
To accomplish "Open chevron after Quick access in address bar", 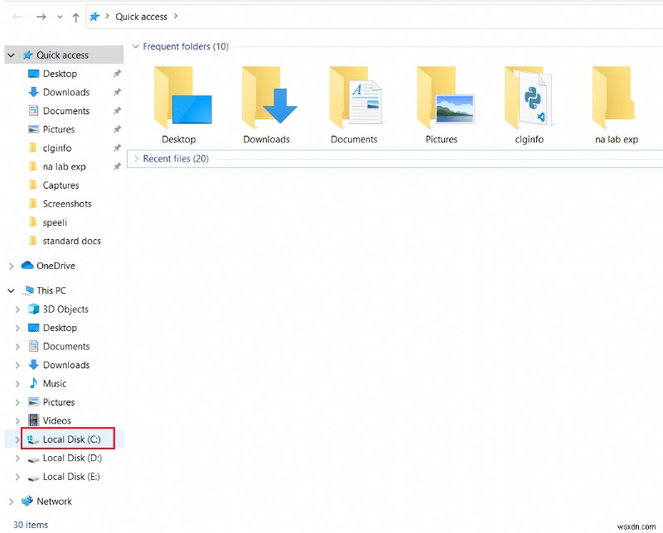I will point(176,17).
